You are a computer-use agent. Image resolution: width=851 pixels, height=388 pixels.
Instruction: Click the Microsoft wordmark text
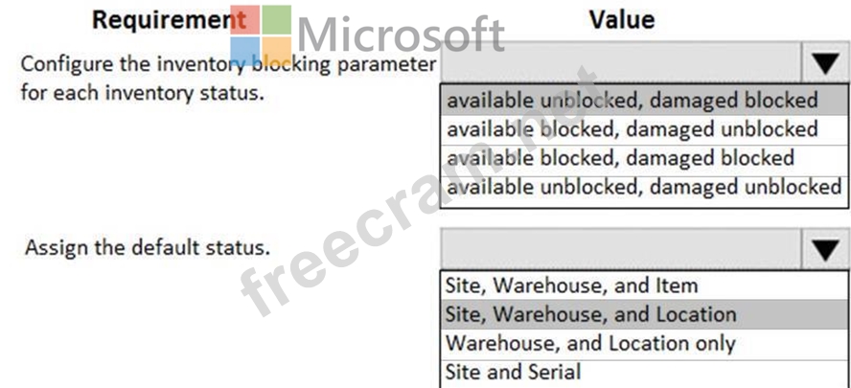click(x=401, y=35)
